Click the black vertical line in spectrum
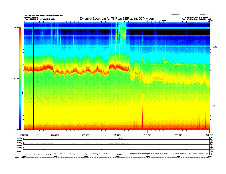The image size is (226, 174). [x=33, y=76]
